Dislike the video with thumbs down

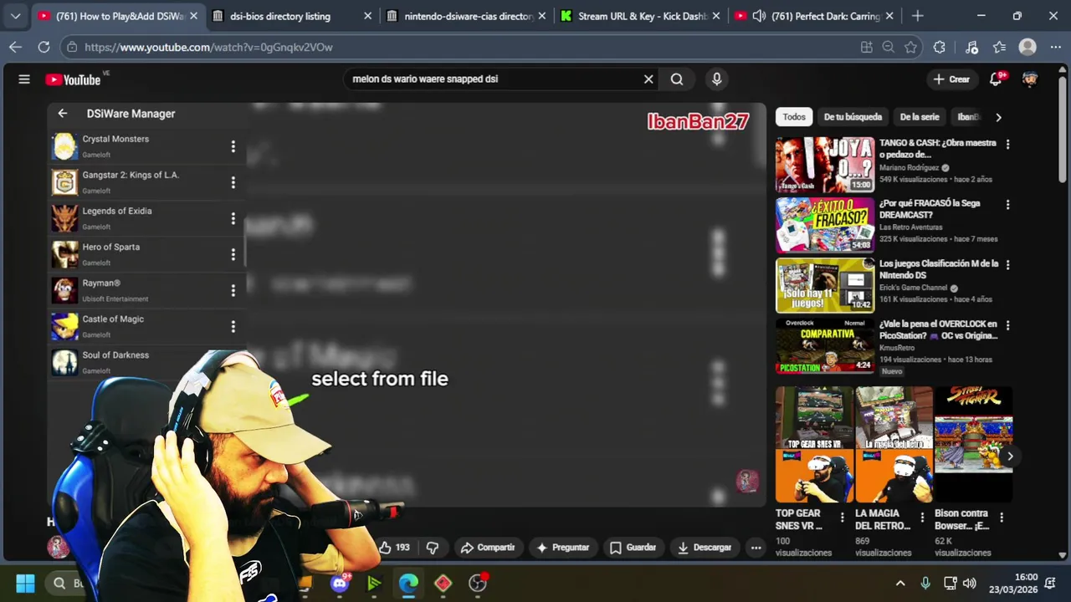[x=433, y=548]
